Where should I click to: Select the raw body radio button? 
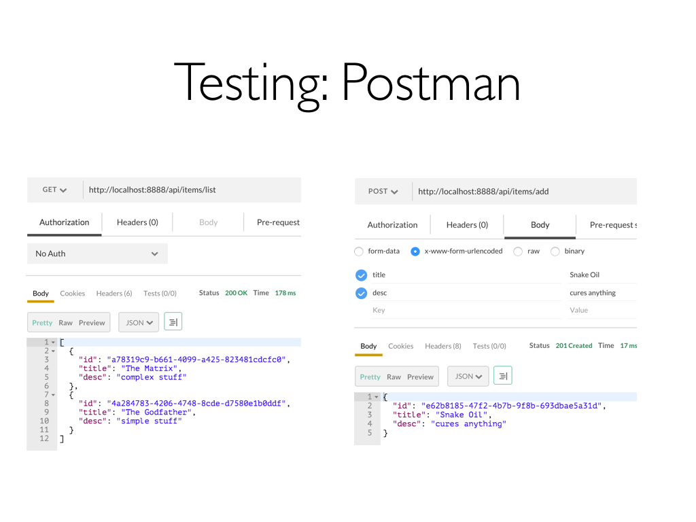point(517,251)
